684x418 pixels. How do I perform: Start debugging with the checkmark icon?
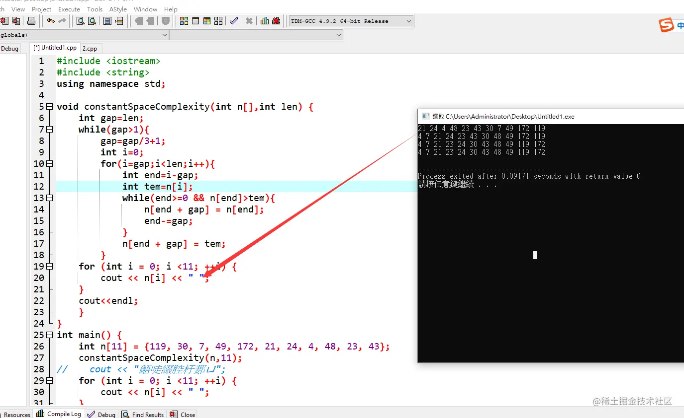[233, 21]
